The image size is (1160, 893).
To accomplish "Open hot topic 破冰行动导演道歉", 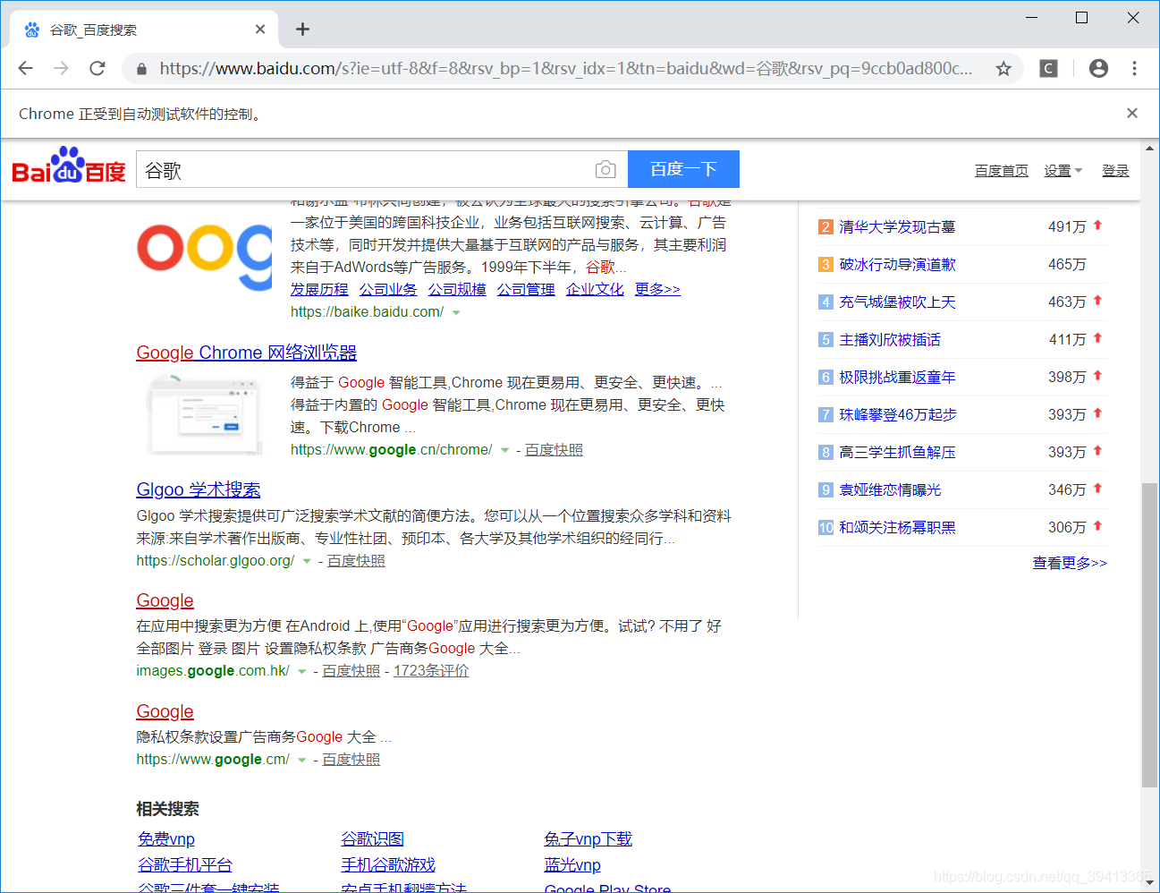I will pos(897,264).
